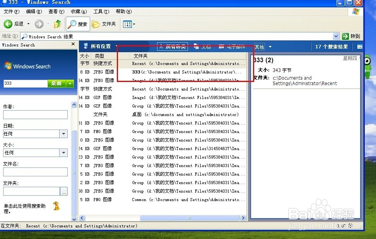
Task: Open the Back history dropdown arrow
Action: click(x=28, y=24)
